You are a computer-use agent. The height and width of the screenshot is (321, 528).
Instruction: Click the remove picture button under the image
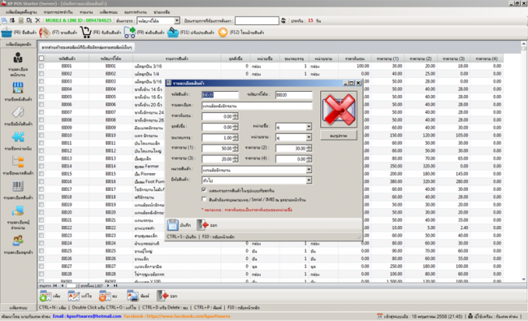pos(339,136)
